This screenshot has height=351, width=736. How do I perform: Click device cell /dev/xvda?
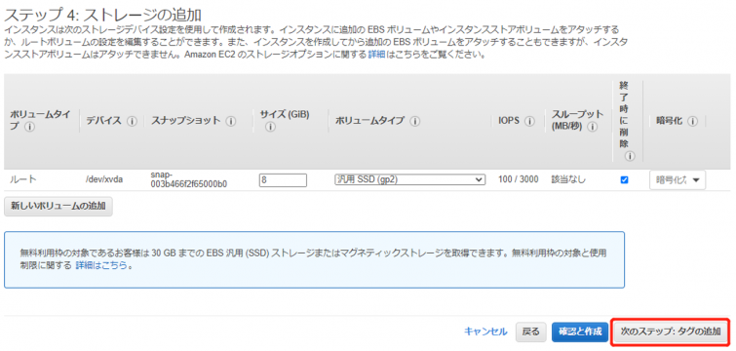[x=104, y=179]
